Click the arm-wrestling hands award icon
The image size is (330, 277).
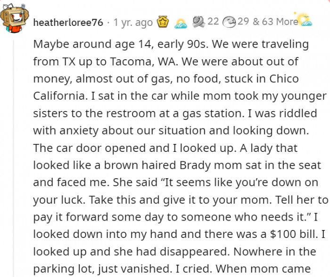click(198, 22)
